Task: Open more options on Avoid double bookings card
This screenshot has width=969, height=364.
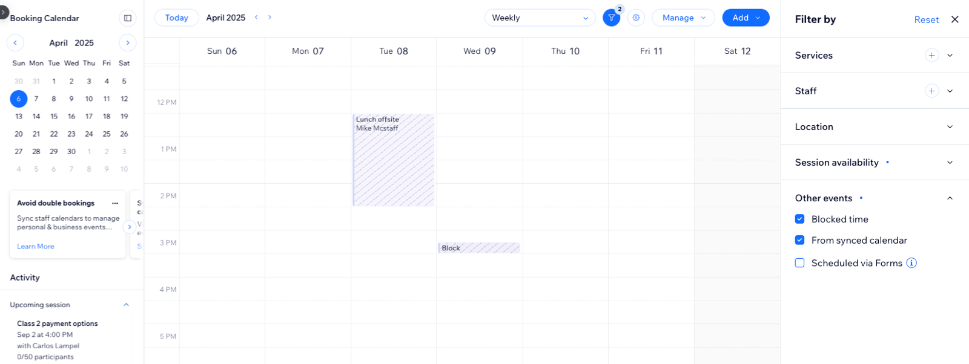Action: tap(115, 203)
